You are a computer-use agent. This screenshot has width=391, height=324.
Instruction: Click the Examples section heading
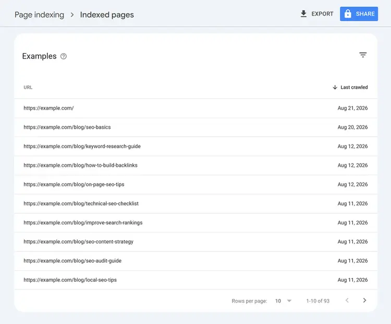[x=40, y=56]
